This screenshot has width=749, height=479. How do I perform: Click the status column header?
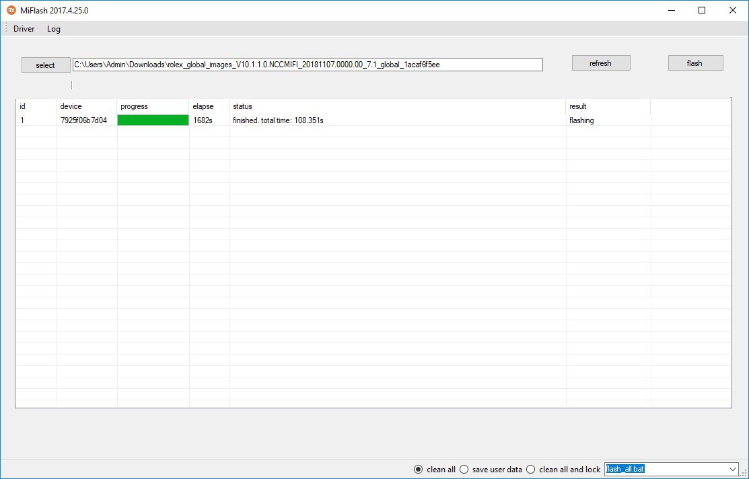click(398, 106)
